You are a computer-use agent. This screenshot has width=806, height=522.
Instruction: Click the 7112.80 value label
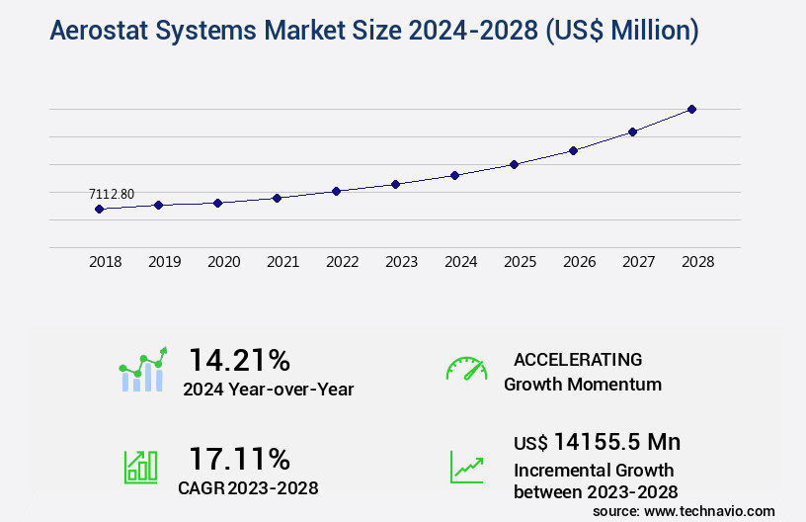tap(112, 194)
